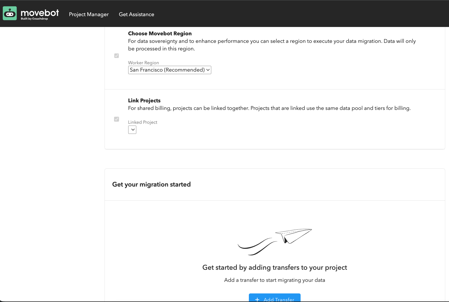
Task: Click "Add a transfer to start migrating your data"
Action: click(275, 280)
